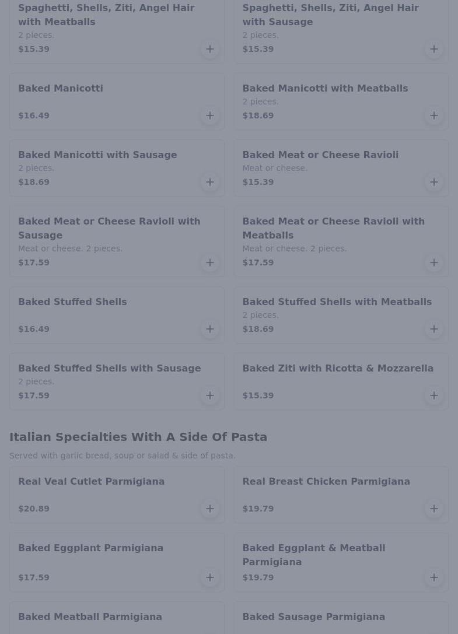Click the Italian Specialties With A Side Of Pasta heading
This screenshot has height=634, width=458.
[x=138, y=437]
